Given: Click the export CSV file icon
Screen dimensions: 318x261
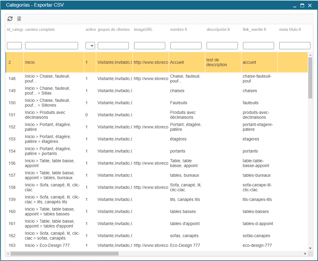Looking at the screenshot, I should pos(19,19).
